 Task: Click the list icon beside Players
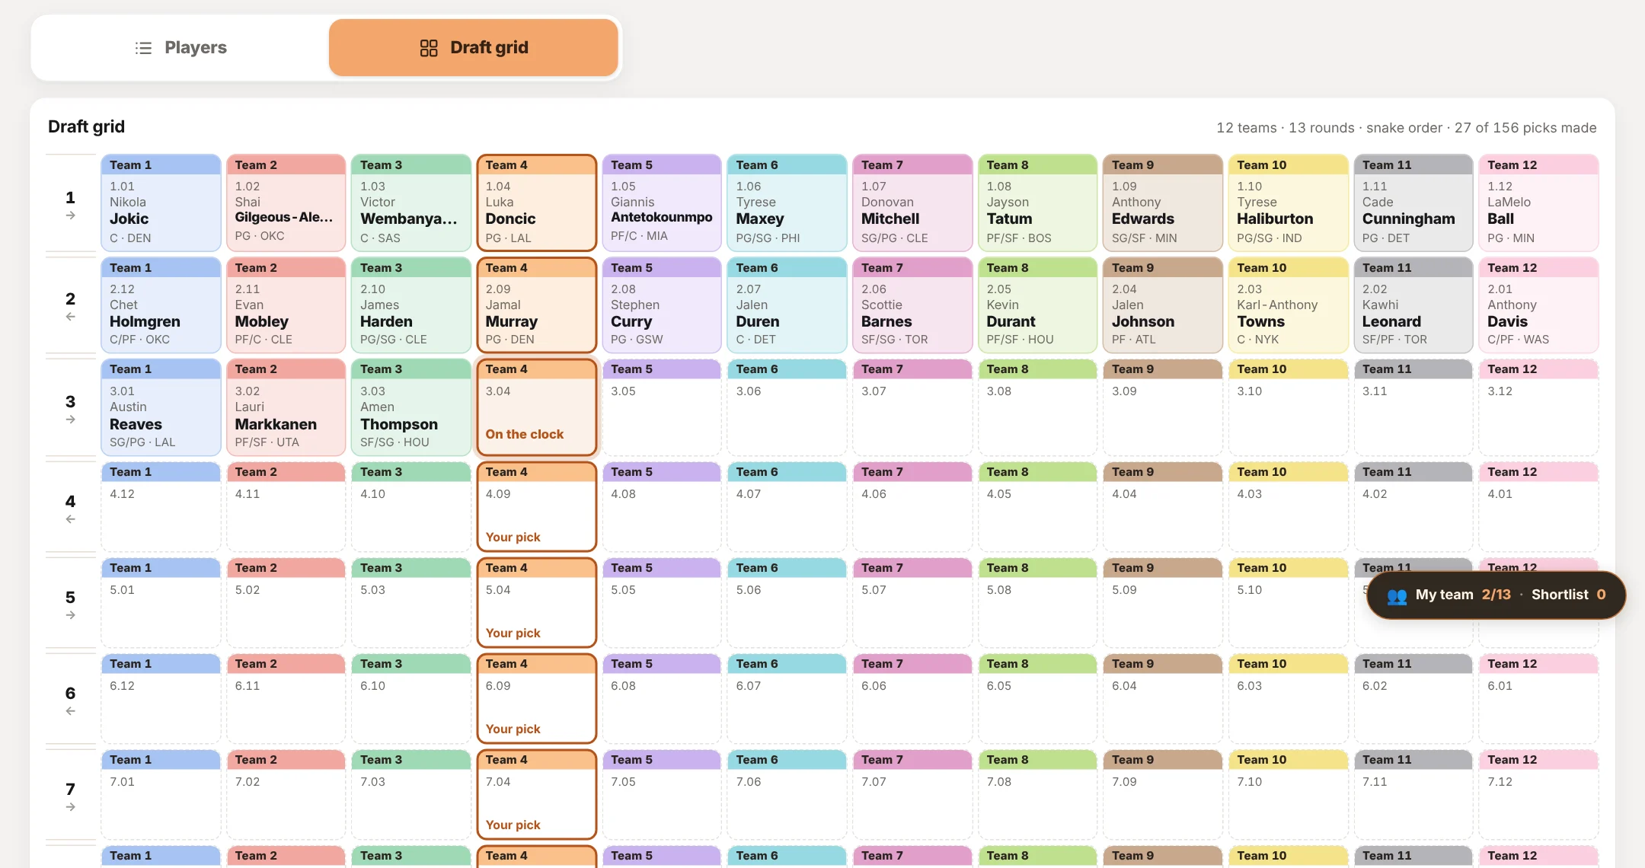[143, 48]
